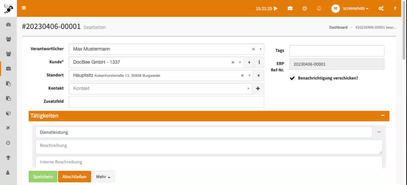This screenshot has height=185, width=407.
Task: Open dashboard icon in left sidebar
Action: point(8,25)
